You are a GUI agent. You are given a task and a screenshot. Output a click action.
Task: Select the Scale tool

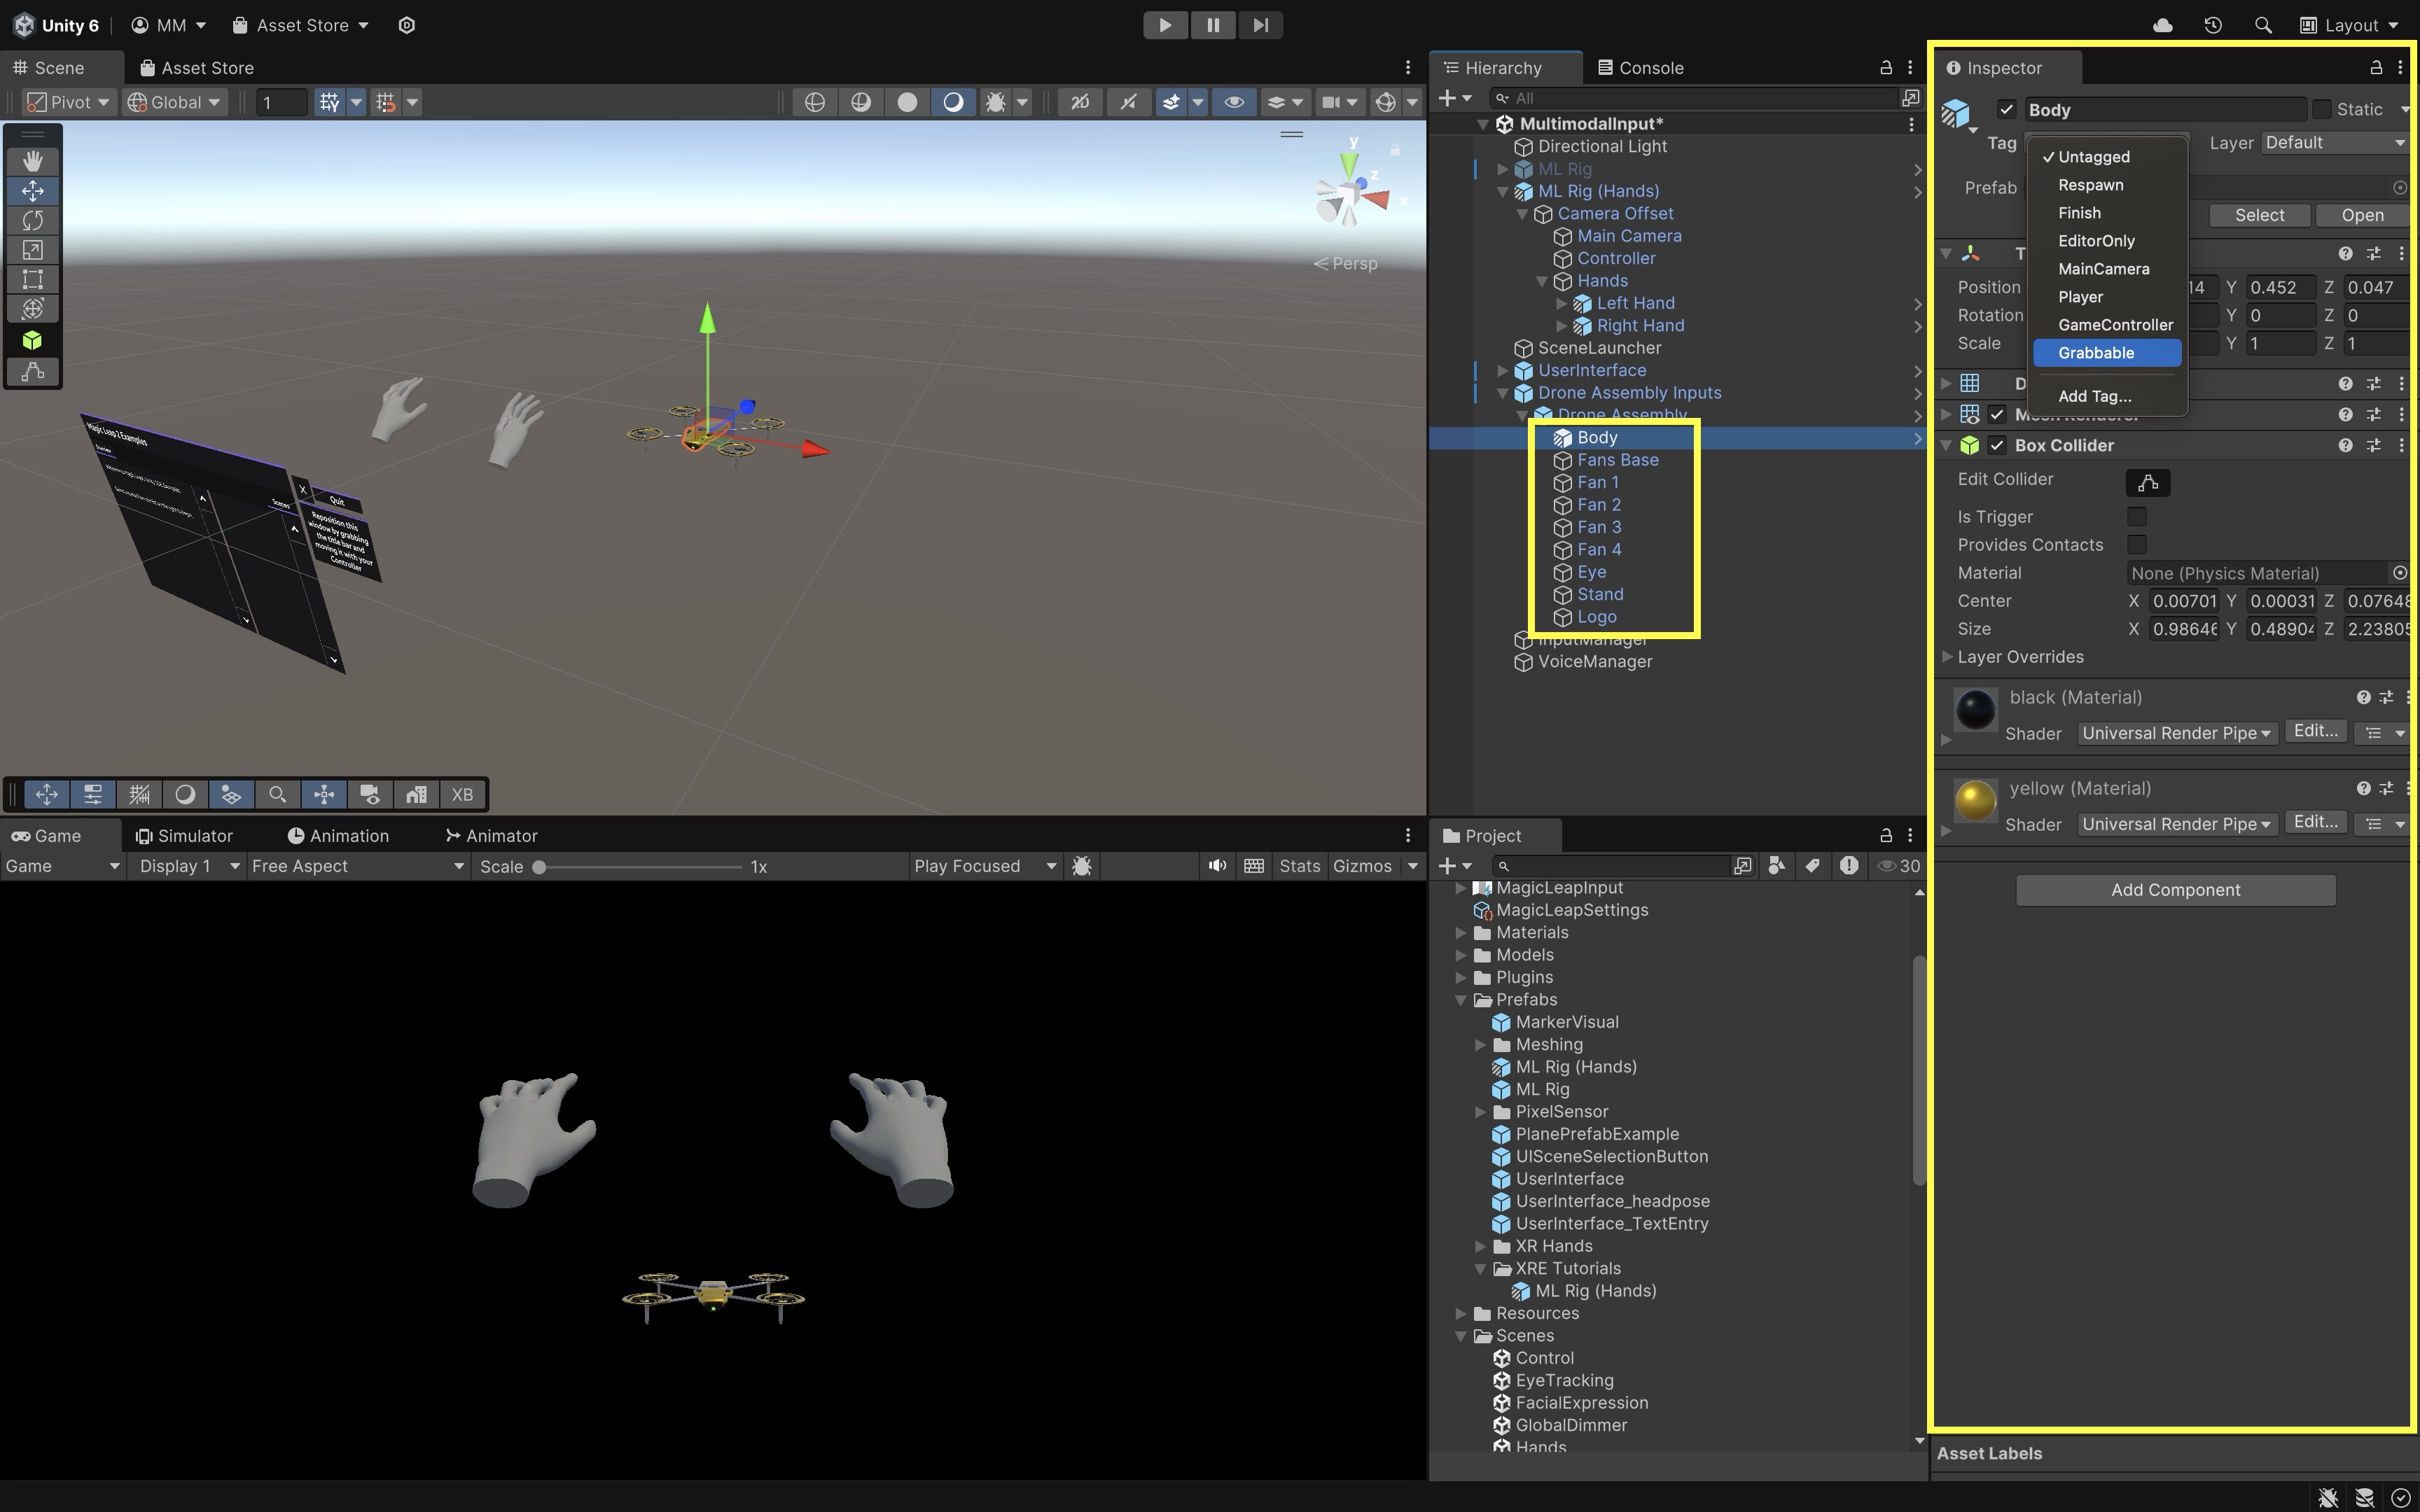coord(32,250)
